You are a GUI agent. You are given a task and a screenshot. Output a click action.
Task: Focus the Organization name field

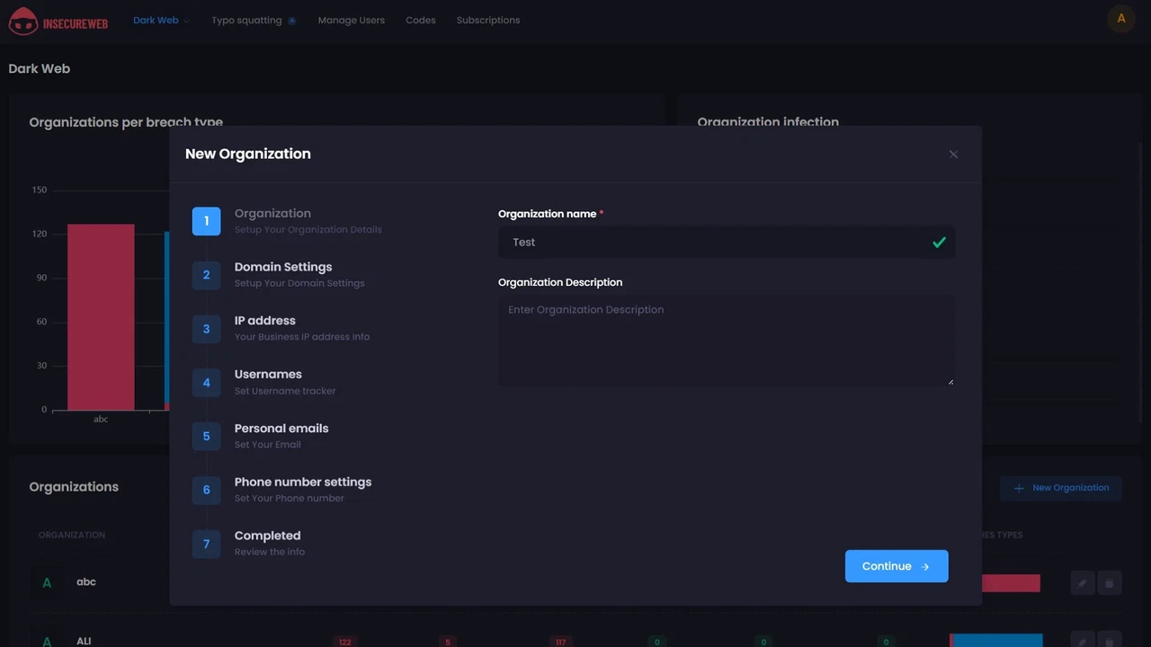coord(715,242)
